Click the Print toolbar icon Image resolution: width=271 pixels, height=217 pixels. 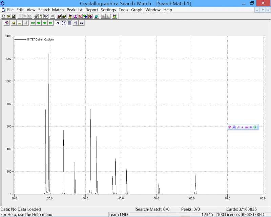pos(36,16)
